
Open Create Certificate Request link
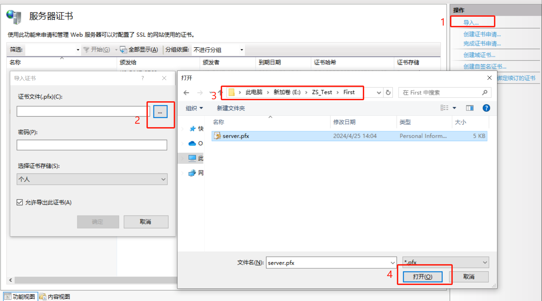click(x=482, y=34)
